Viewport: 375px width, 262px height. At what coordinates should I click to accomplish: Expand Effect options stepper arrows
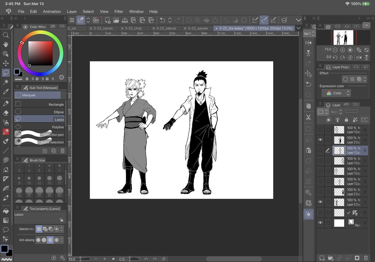coord(365,79)
